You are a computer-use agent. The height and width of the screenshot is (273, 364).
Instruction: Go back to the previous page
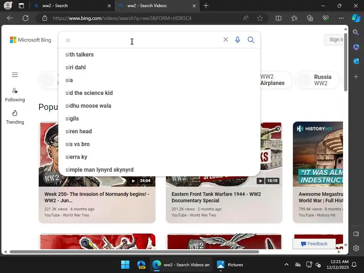[10, 18]
